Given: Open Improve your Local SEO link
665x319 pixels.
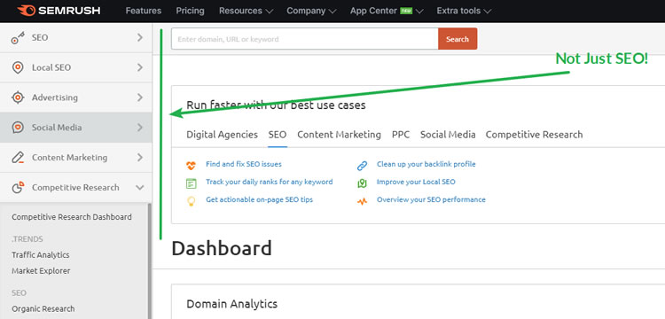Looking at the screenshot, I should point(416,182).
